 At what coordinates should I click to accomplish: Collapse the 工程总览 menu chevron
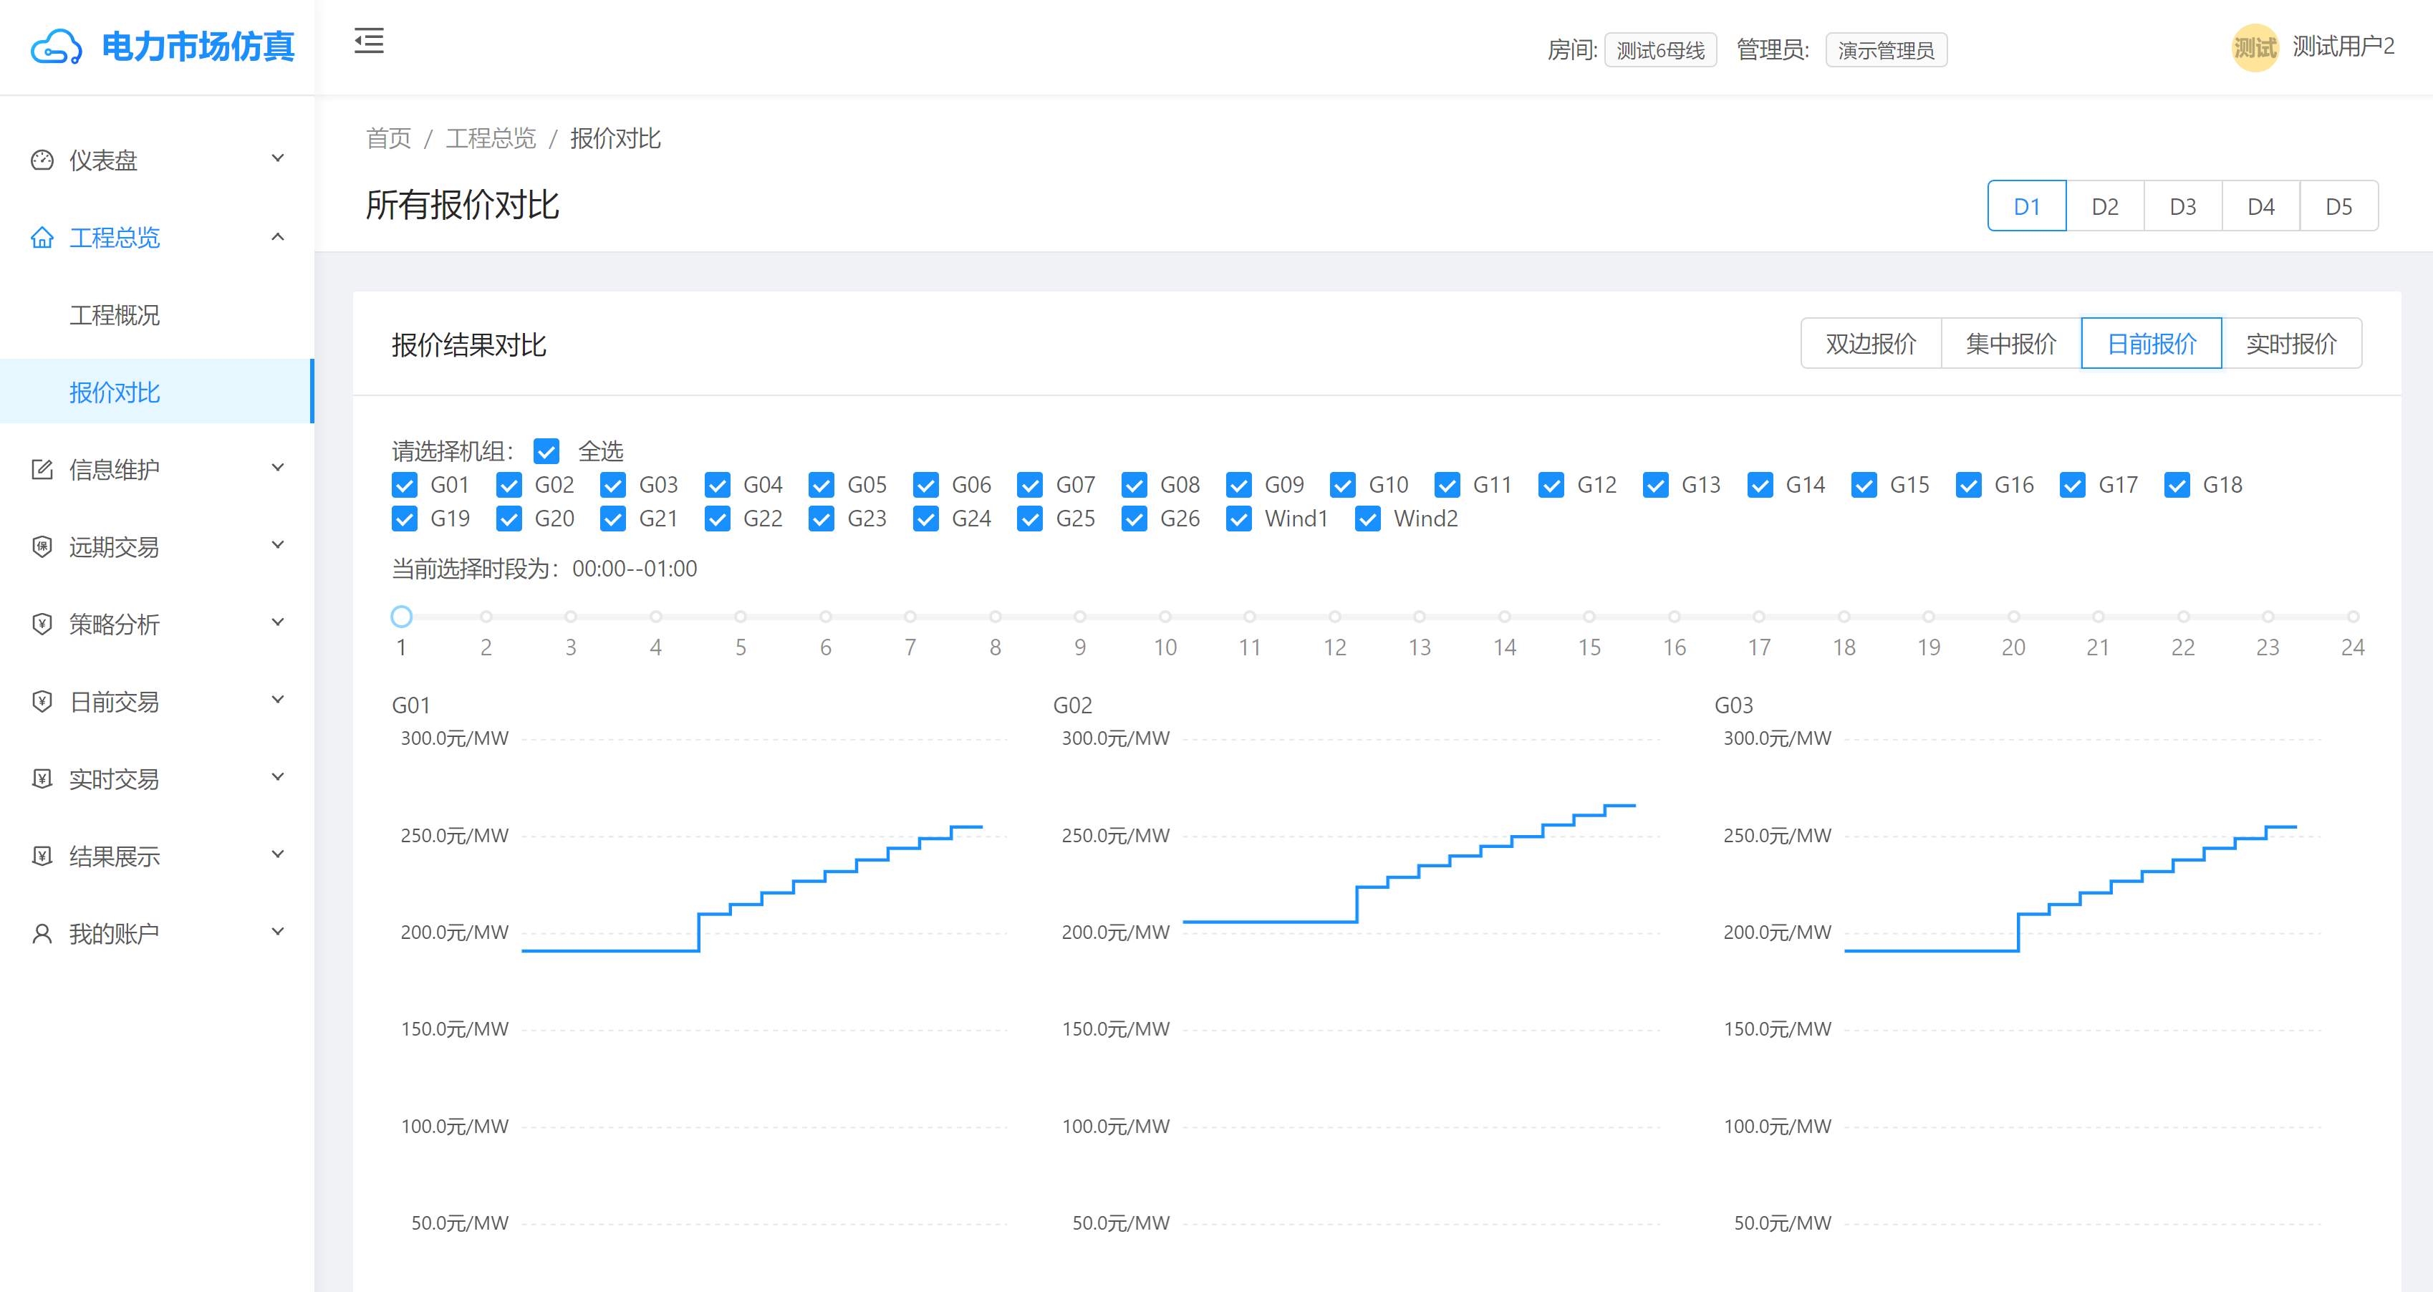(278, 236)
